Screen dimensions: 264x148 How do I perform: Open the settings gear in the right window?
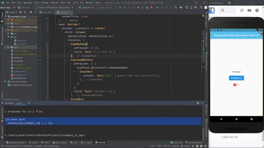pos(257,10)
